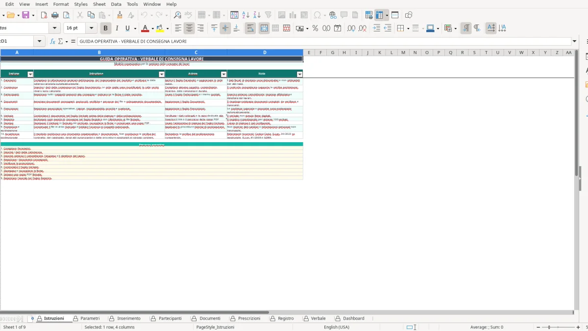Open the Format menu
Image resolution: width=588 pixels, height=331 pixels.
coord(61,4)
